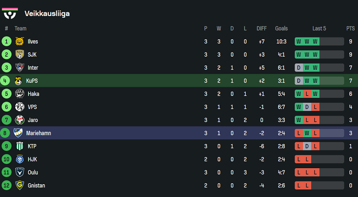The image size is (358, 197).
Task: Click the Ilves lynx team crest
Action: point(20,42)
